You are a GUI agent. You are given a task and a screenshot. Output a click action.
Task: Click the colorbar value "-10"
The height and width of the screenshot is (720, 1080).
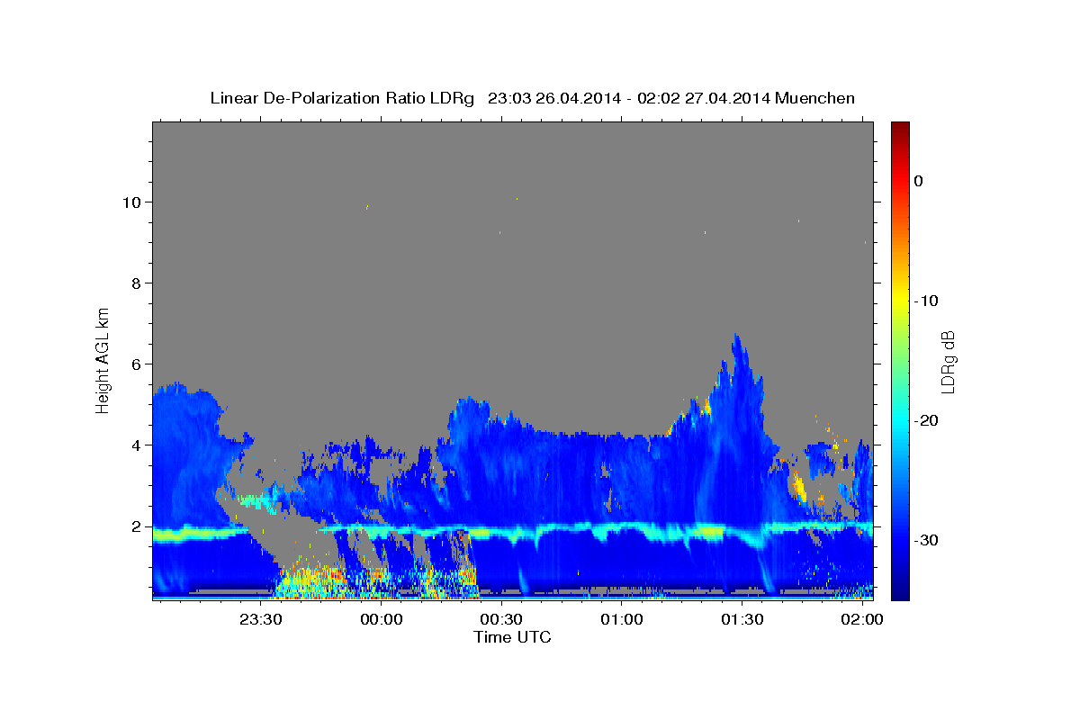pos(927,301)
